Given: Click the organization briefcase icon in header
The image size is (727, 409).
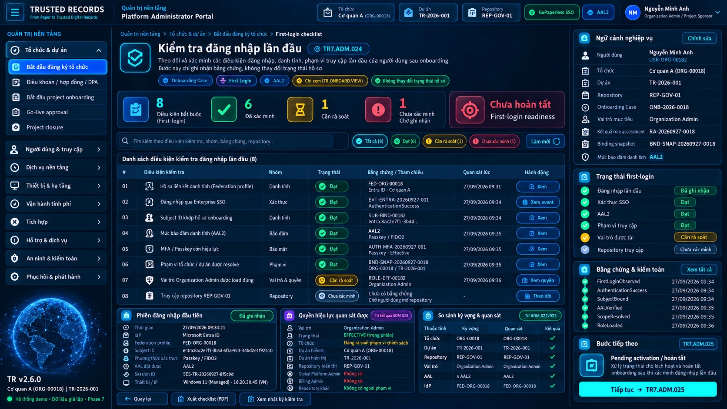Looking at the screenshot, I should [x=328, y=13].
